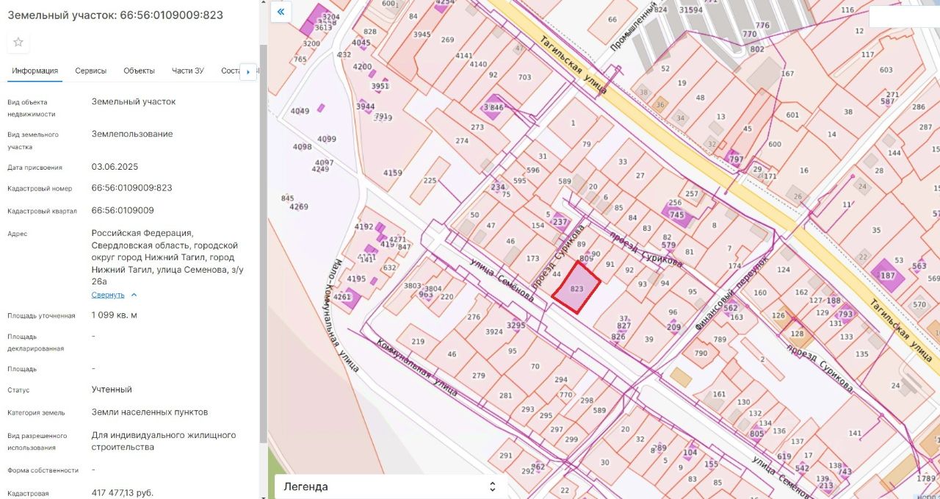Click 'Для индивидуального жилищного строительства' value
This screenshot has height=499, width=940.
click(x=164, y=441)
